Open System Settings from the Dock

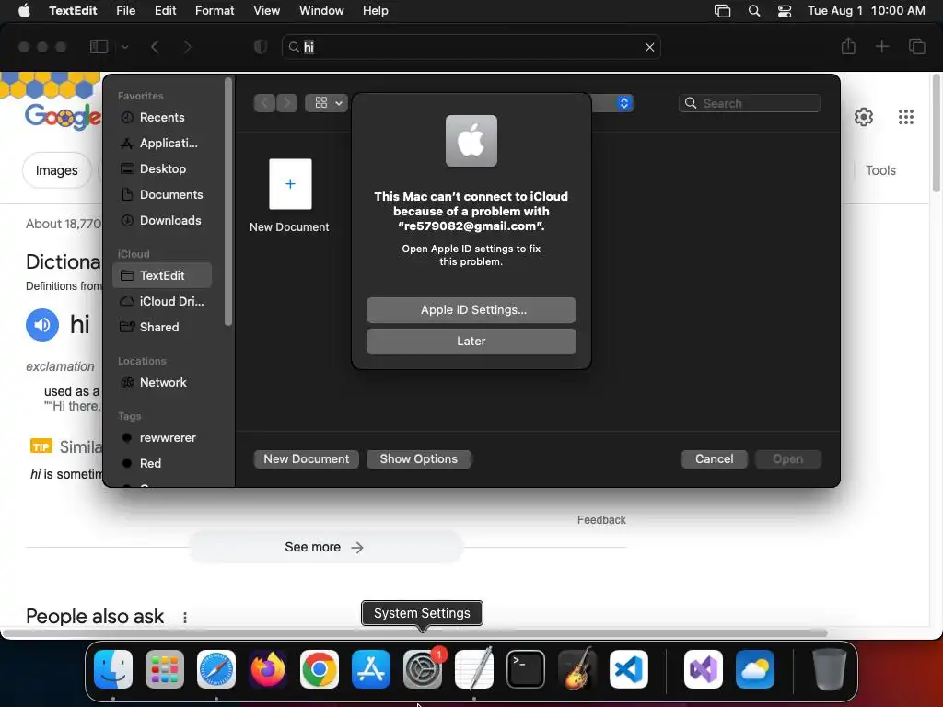[x=422, y=668]
